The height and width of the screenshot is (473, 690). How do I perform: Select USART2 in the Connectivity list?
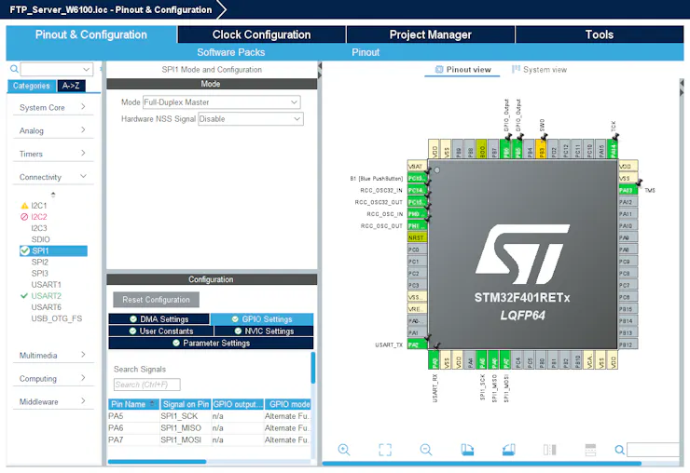tap(47, 296)
